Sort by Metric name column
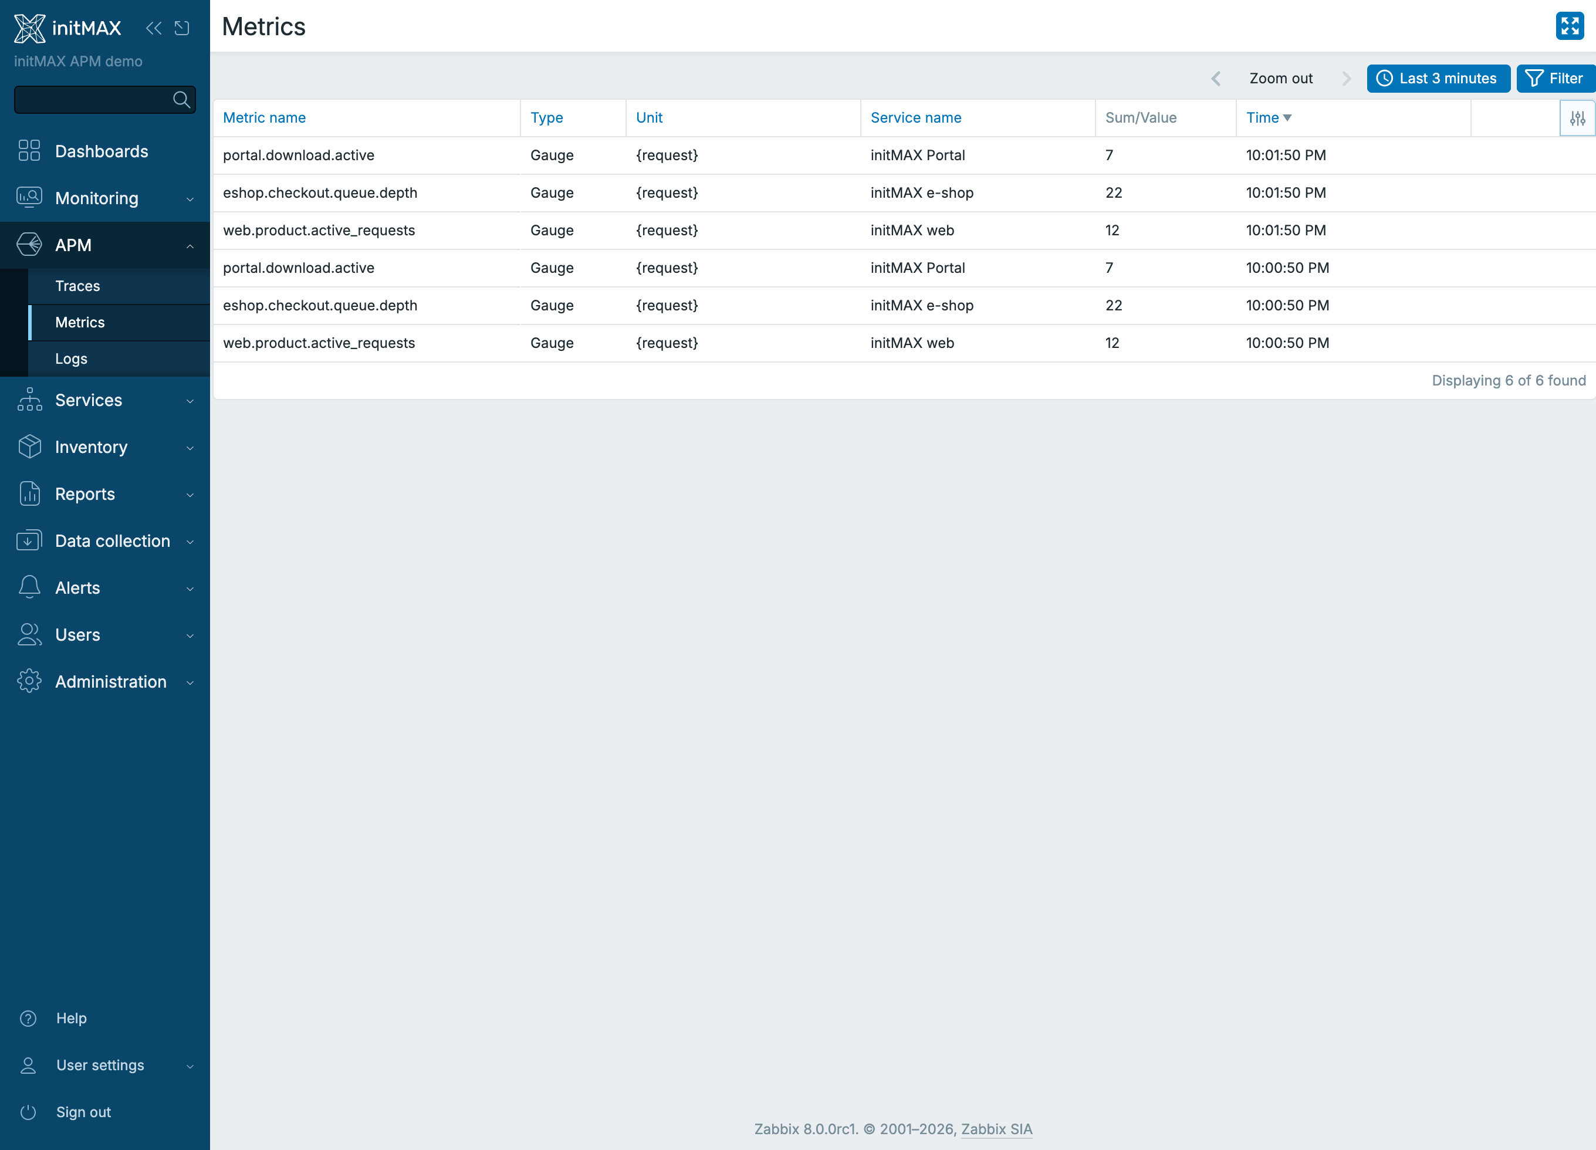This screenshot has width=1596, height=1150. (265, 119)
